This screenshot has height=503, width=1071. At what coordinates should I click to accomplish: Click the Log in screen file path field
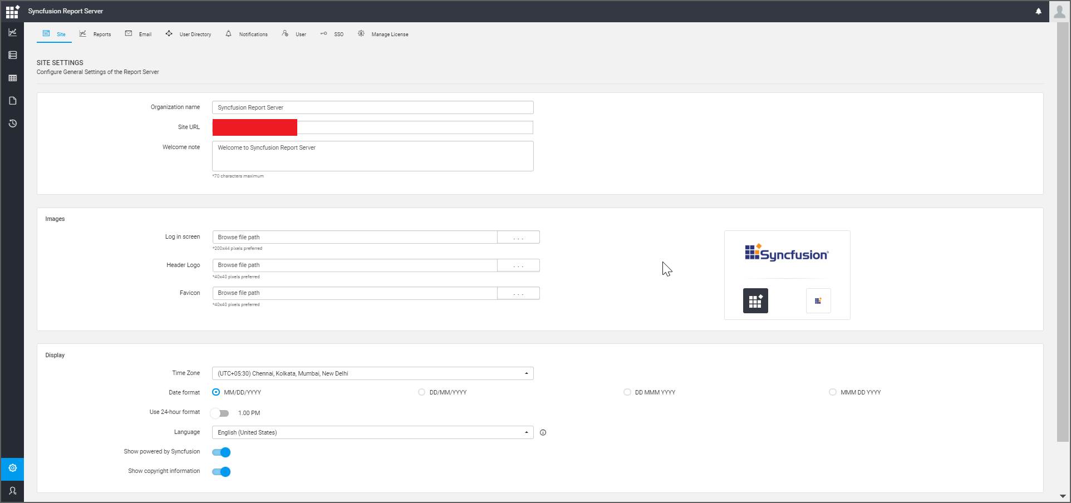tap(355, 237)
